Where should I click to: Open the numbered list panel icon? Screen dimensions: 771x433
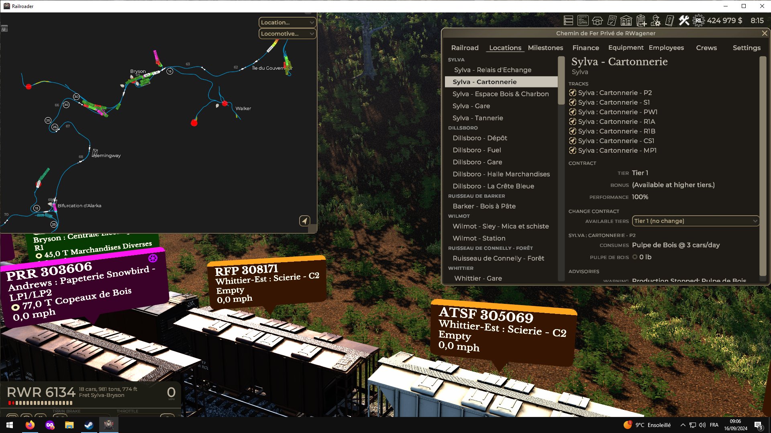[568, 20]
